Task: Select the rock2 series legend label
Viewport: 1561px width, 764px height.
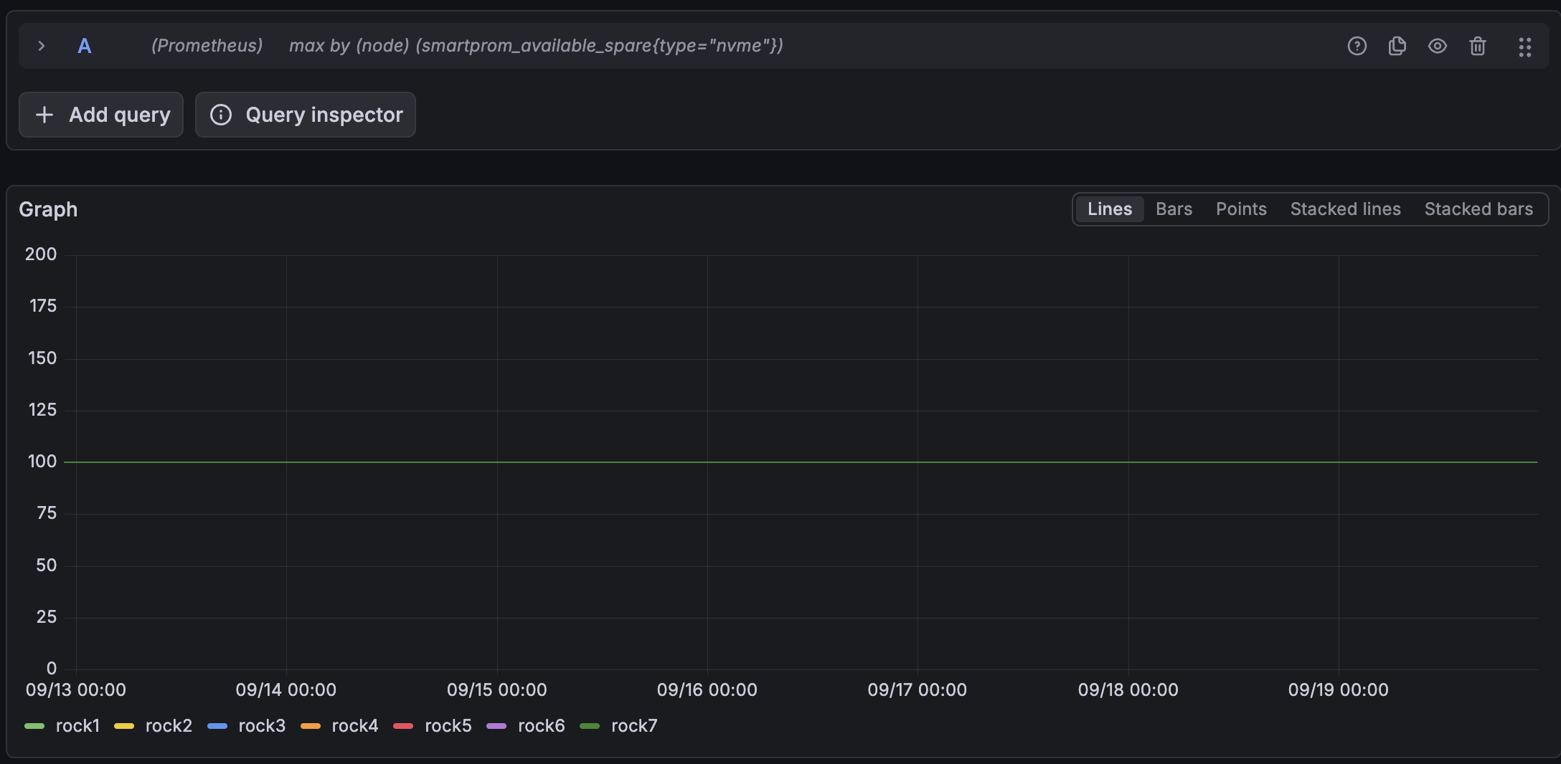Action: click(x=169, y=726)
